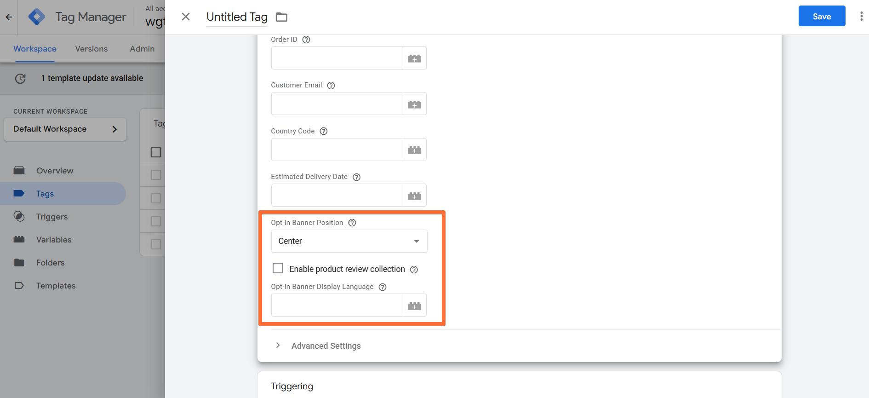Viewport: 869px width, 398px height.
Task: Switch to the Admin tab
Action: point(142,49)
